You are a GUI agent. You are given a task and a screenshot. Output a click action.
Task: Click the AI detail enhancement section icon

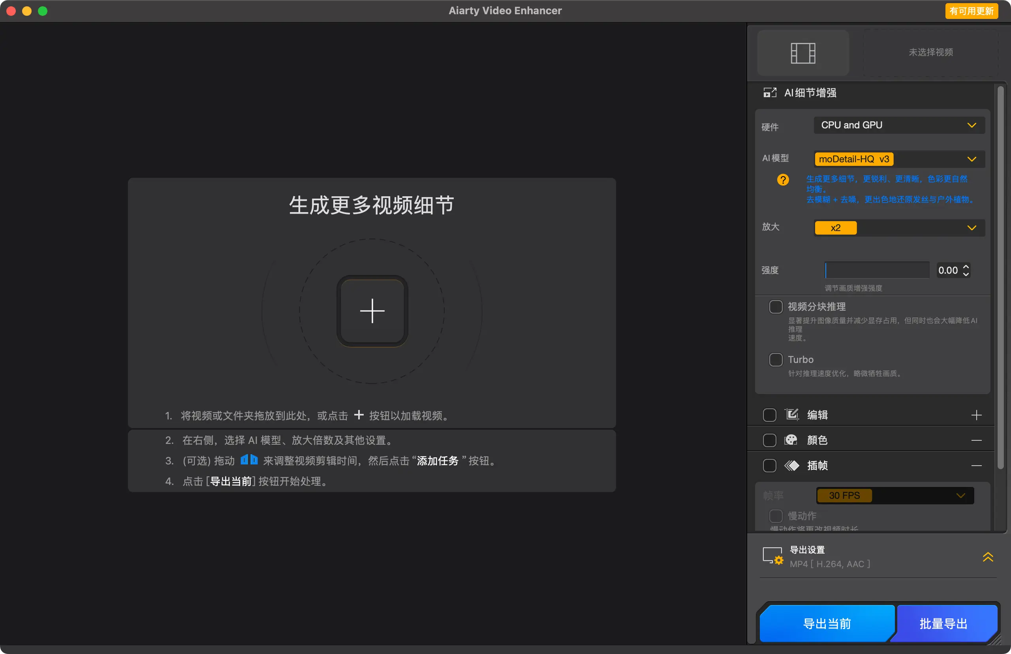pyautogui.click(x=769, y=92)
